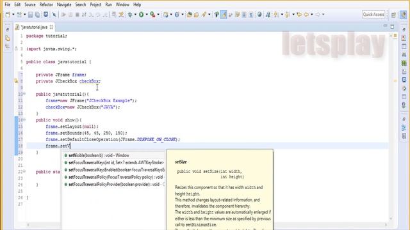Choose setFocusTraversalPolicyProvider suggestion
This screenshot has height=230, width=410.
[114, 185]
